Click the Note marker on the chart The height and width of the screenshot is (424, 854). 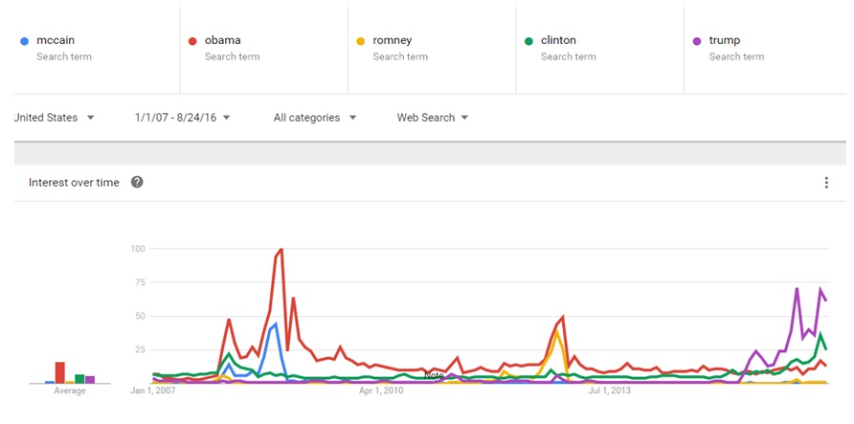point(435,375)
